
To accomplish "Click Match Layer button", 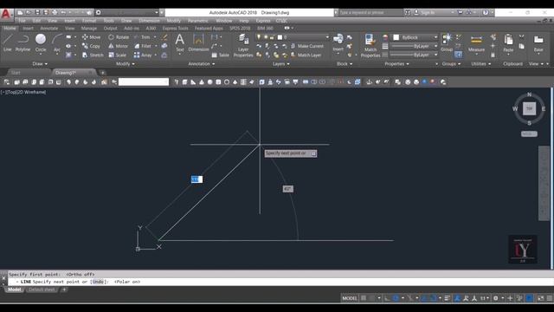I will [x=306, y=55].
